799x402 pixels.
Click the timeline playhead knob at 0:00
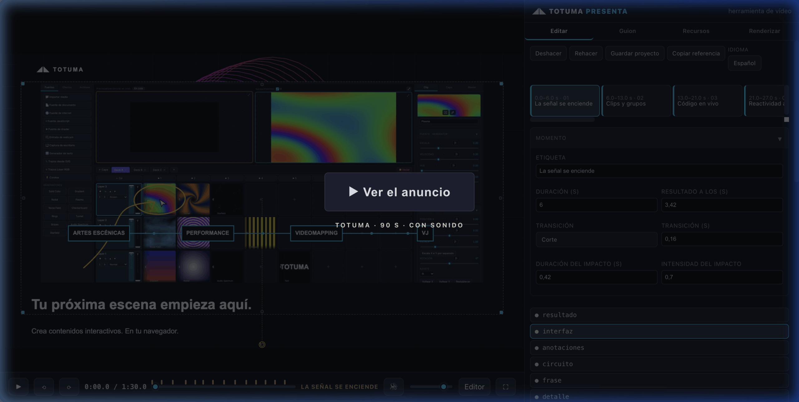click(155, 387)
